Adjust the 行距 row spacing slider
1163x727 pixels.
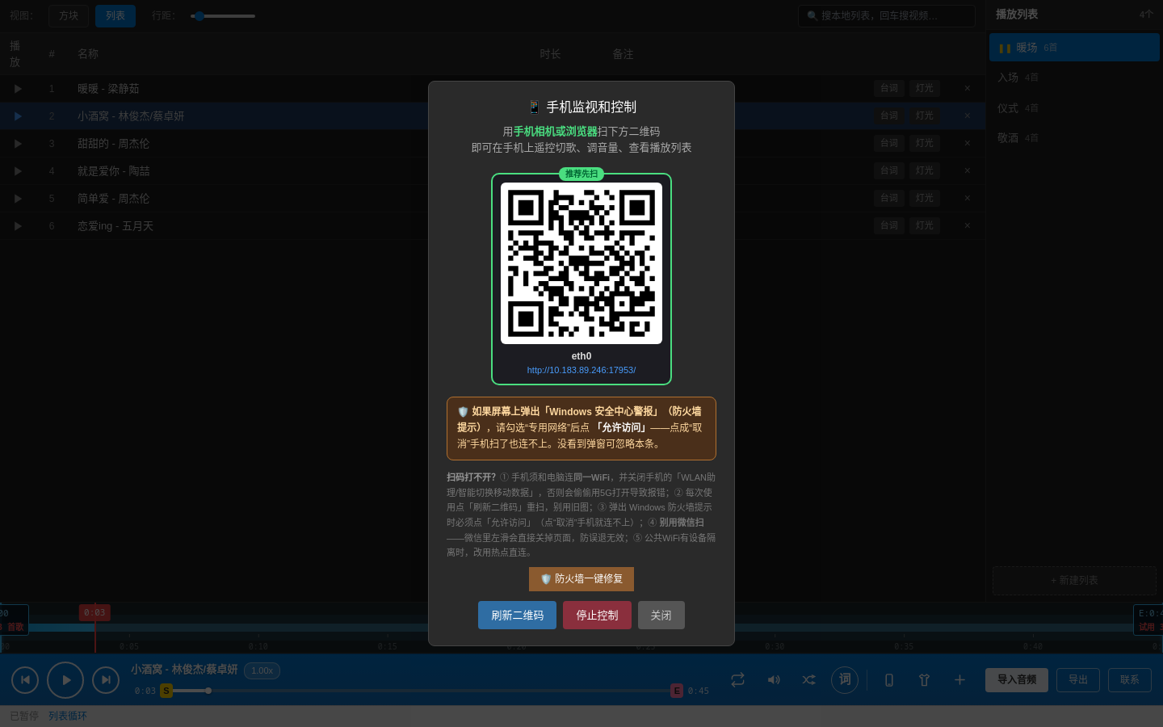pos(223,15)
